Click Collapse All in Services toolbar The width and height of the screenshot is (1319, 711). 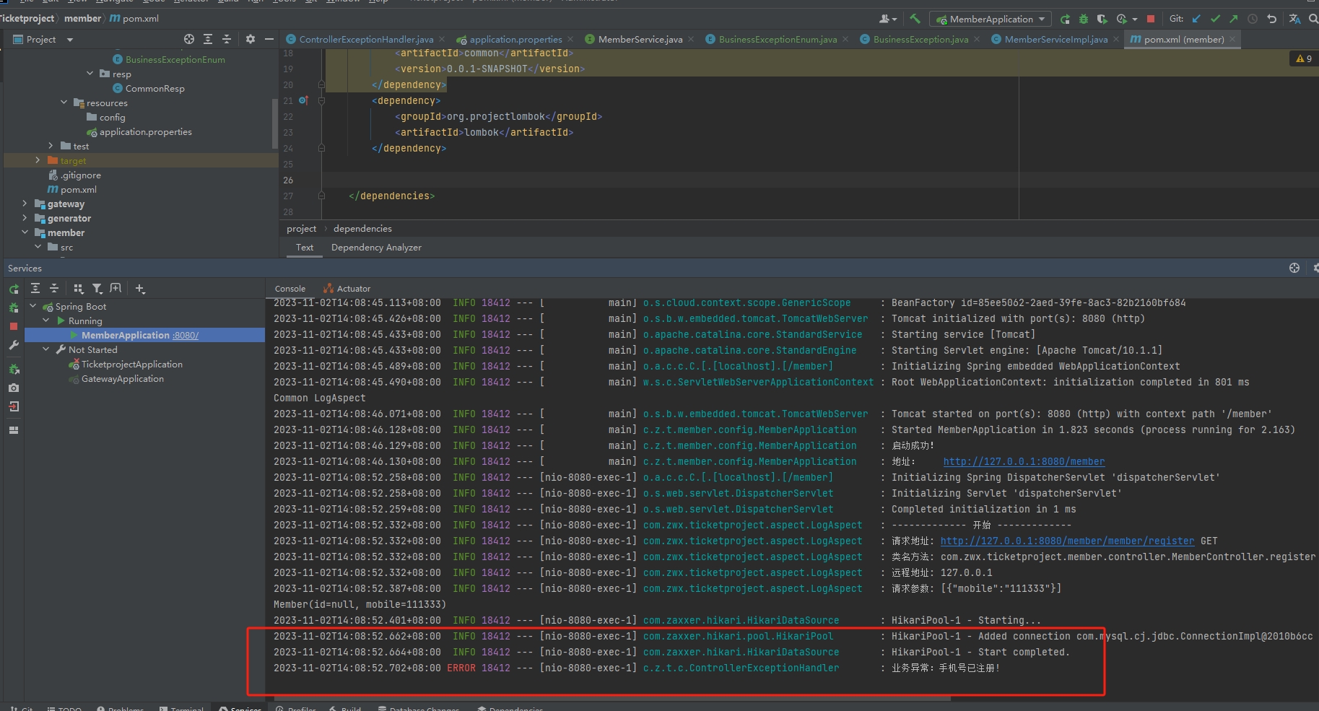[x=54, y=289]
